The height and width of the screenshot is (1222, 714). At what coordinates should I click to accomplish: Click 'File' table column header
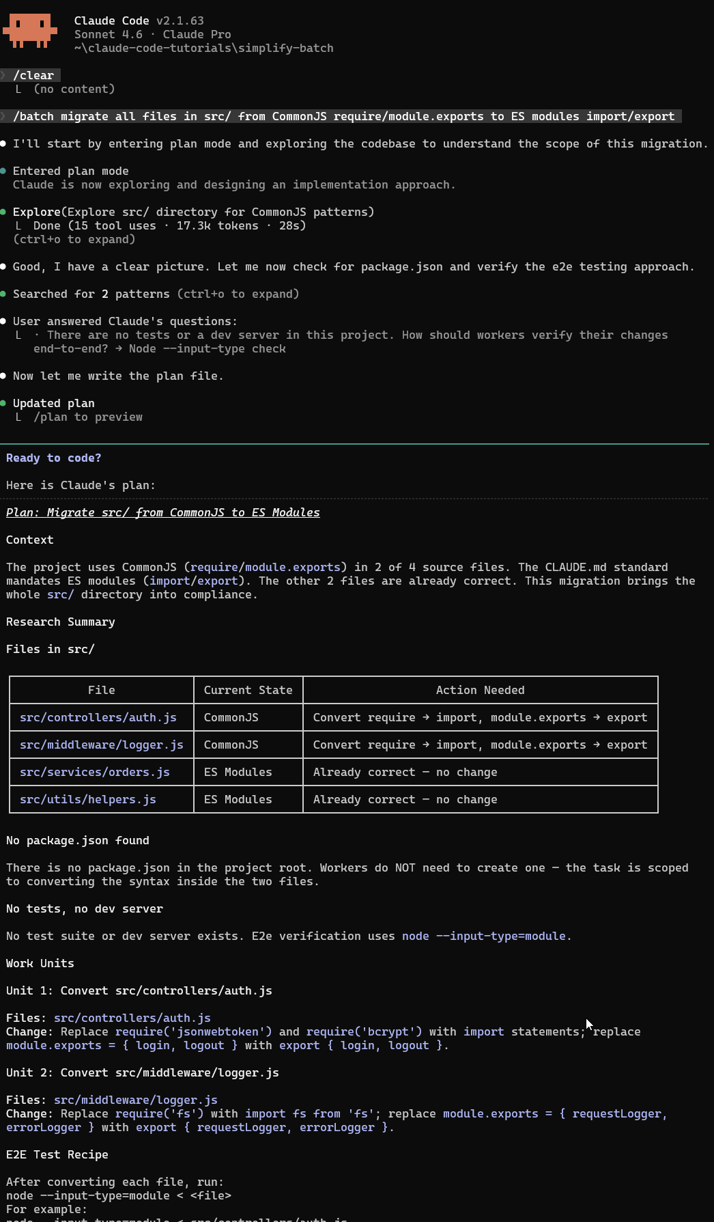click(101, 690)
